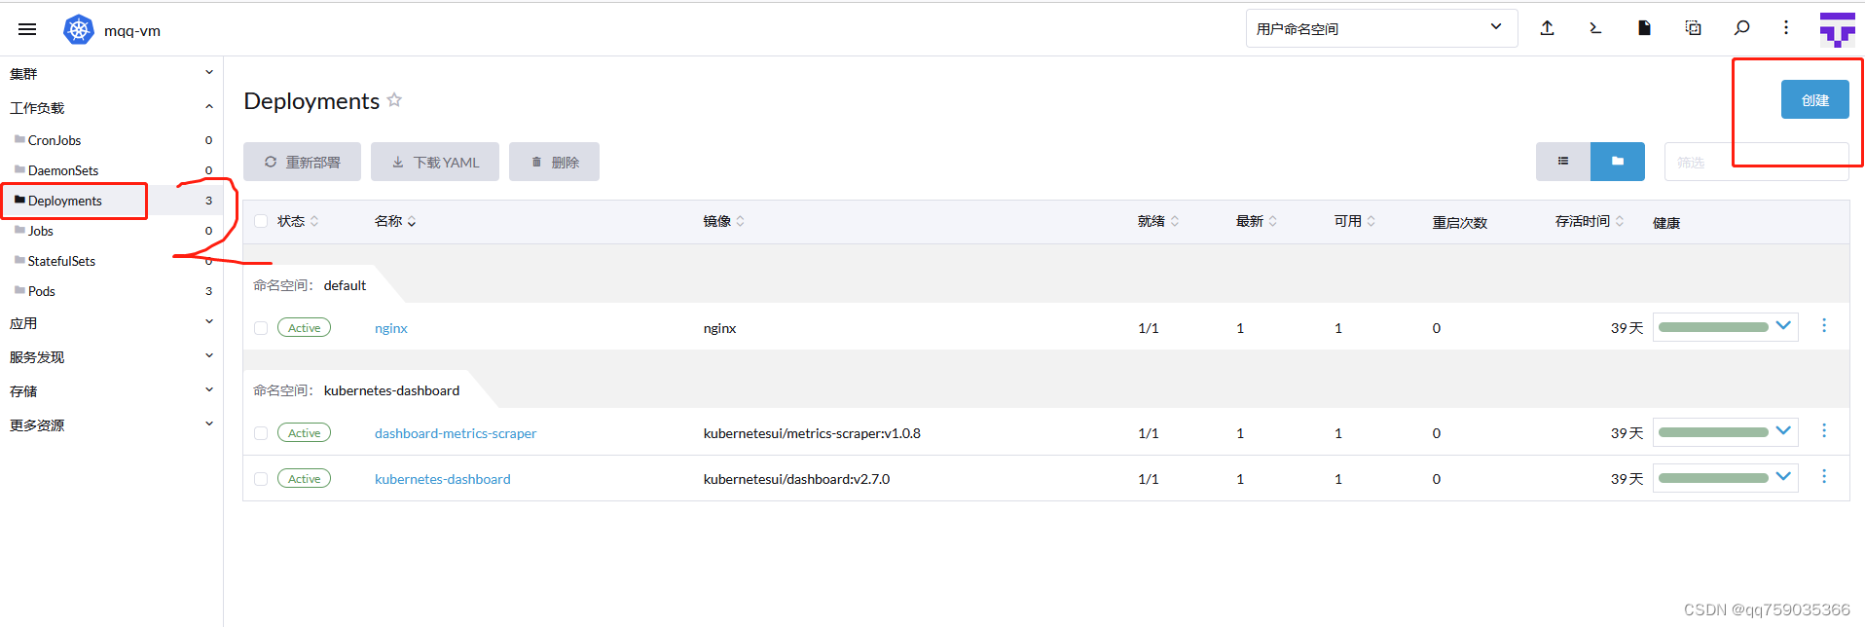Click the kubernetes-dashboard namespace group header
1865x627 pixels.
click(x=357, y=390)
